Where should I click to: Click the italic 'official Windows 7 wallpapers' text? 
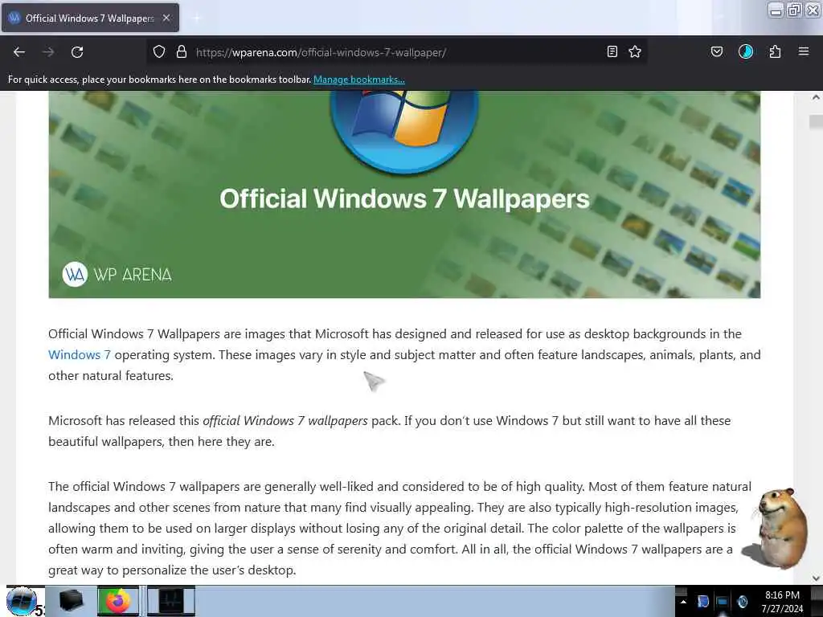[285, 421]
